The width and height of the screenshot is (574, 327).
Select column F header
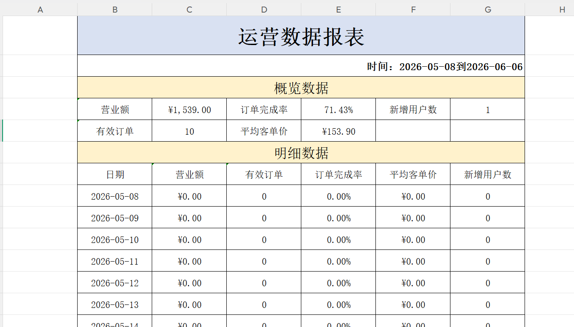413,10
